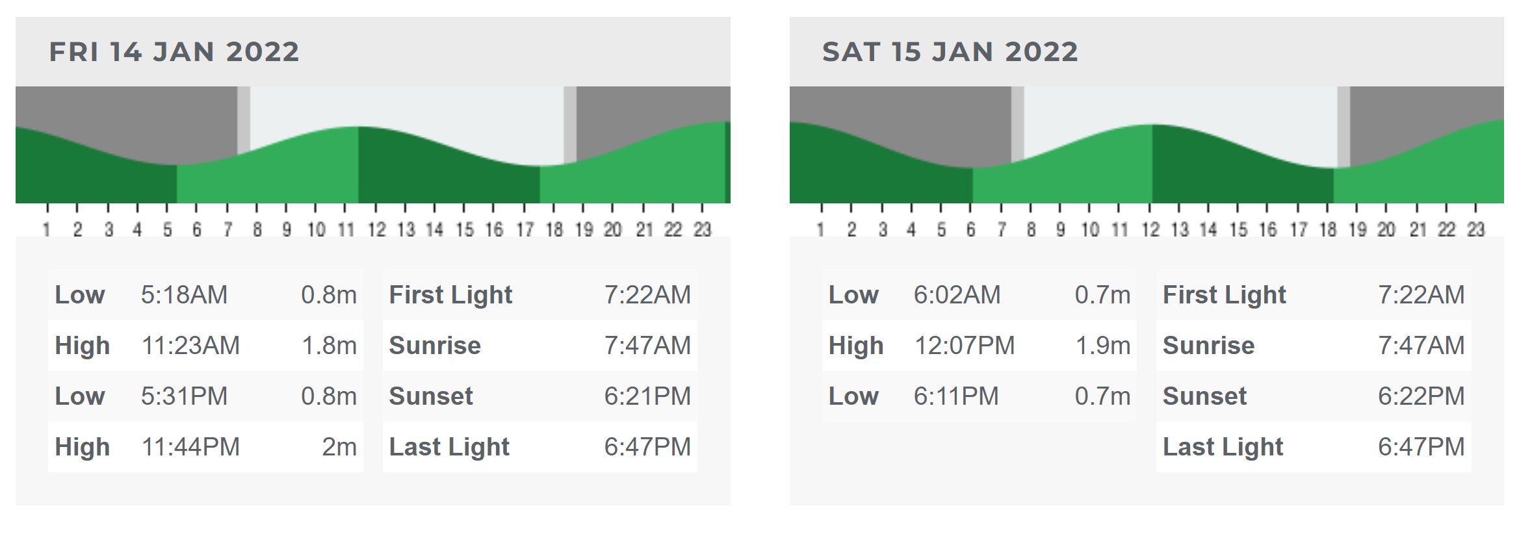Click the FRI 14 JAN 2022 heading

174,52
